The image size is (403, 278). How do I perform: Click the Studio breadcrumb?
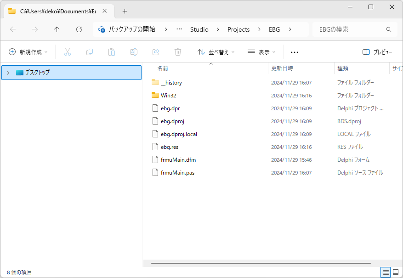point(199,29)
